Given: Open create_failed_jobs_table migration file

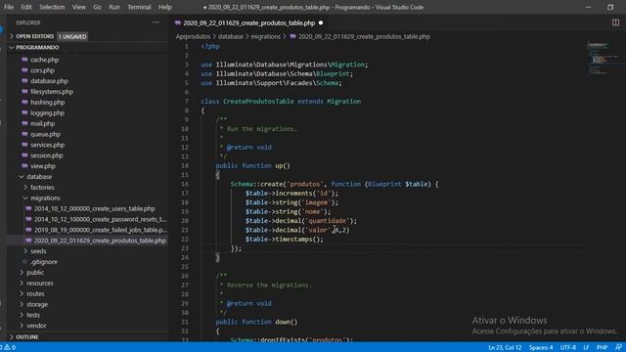Looking at the screenshot, I should 100,230.
